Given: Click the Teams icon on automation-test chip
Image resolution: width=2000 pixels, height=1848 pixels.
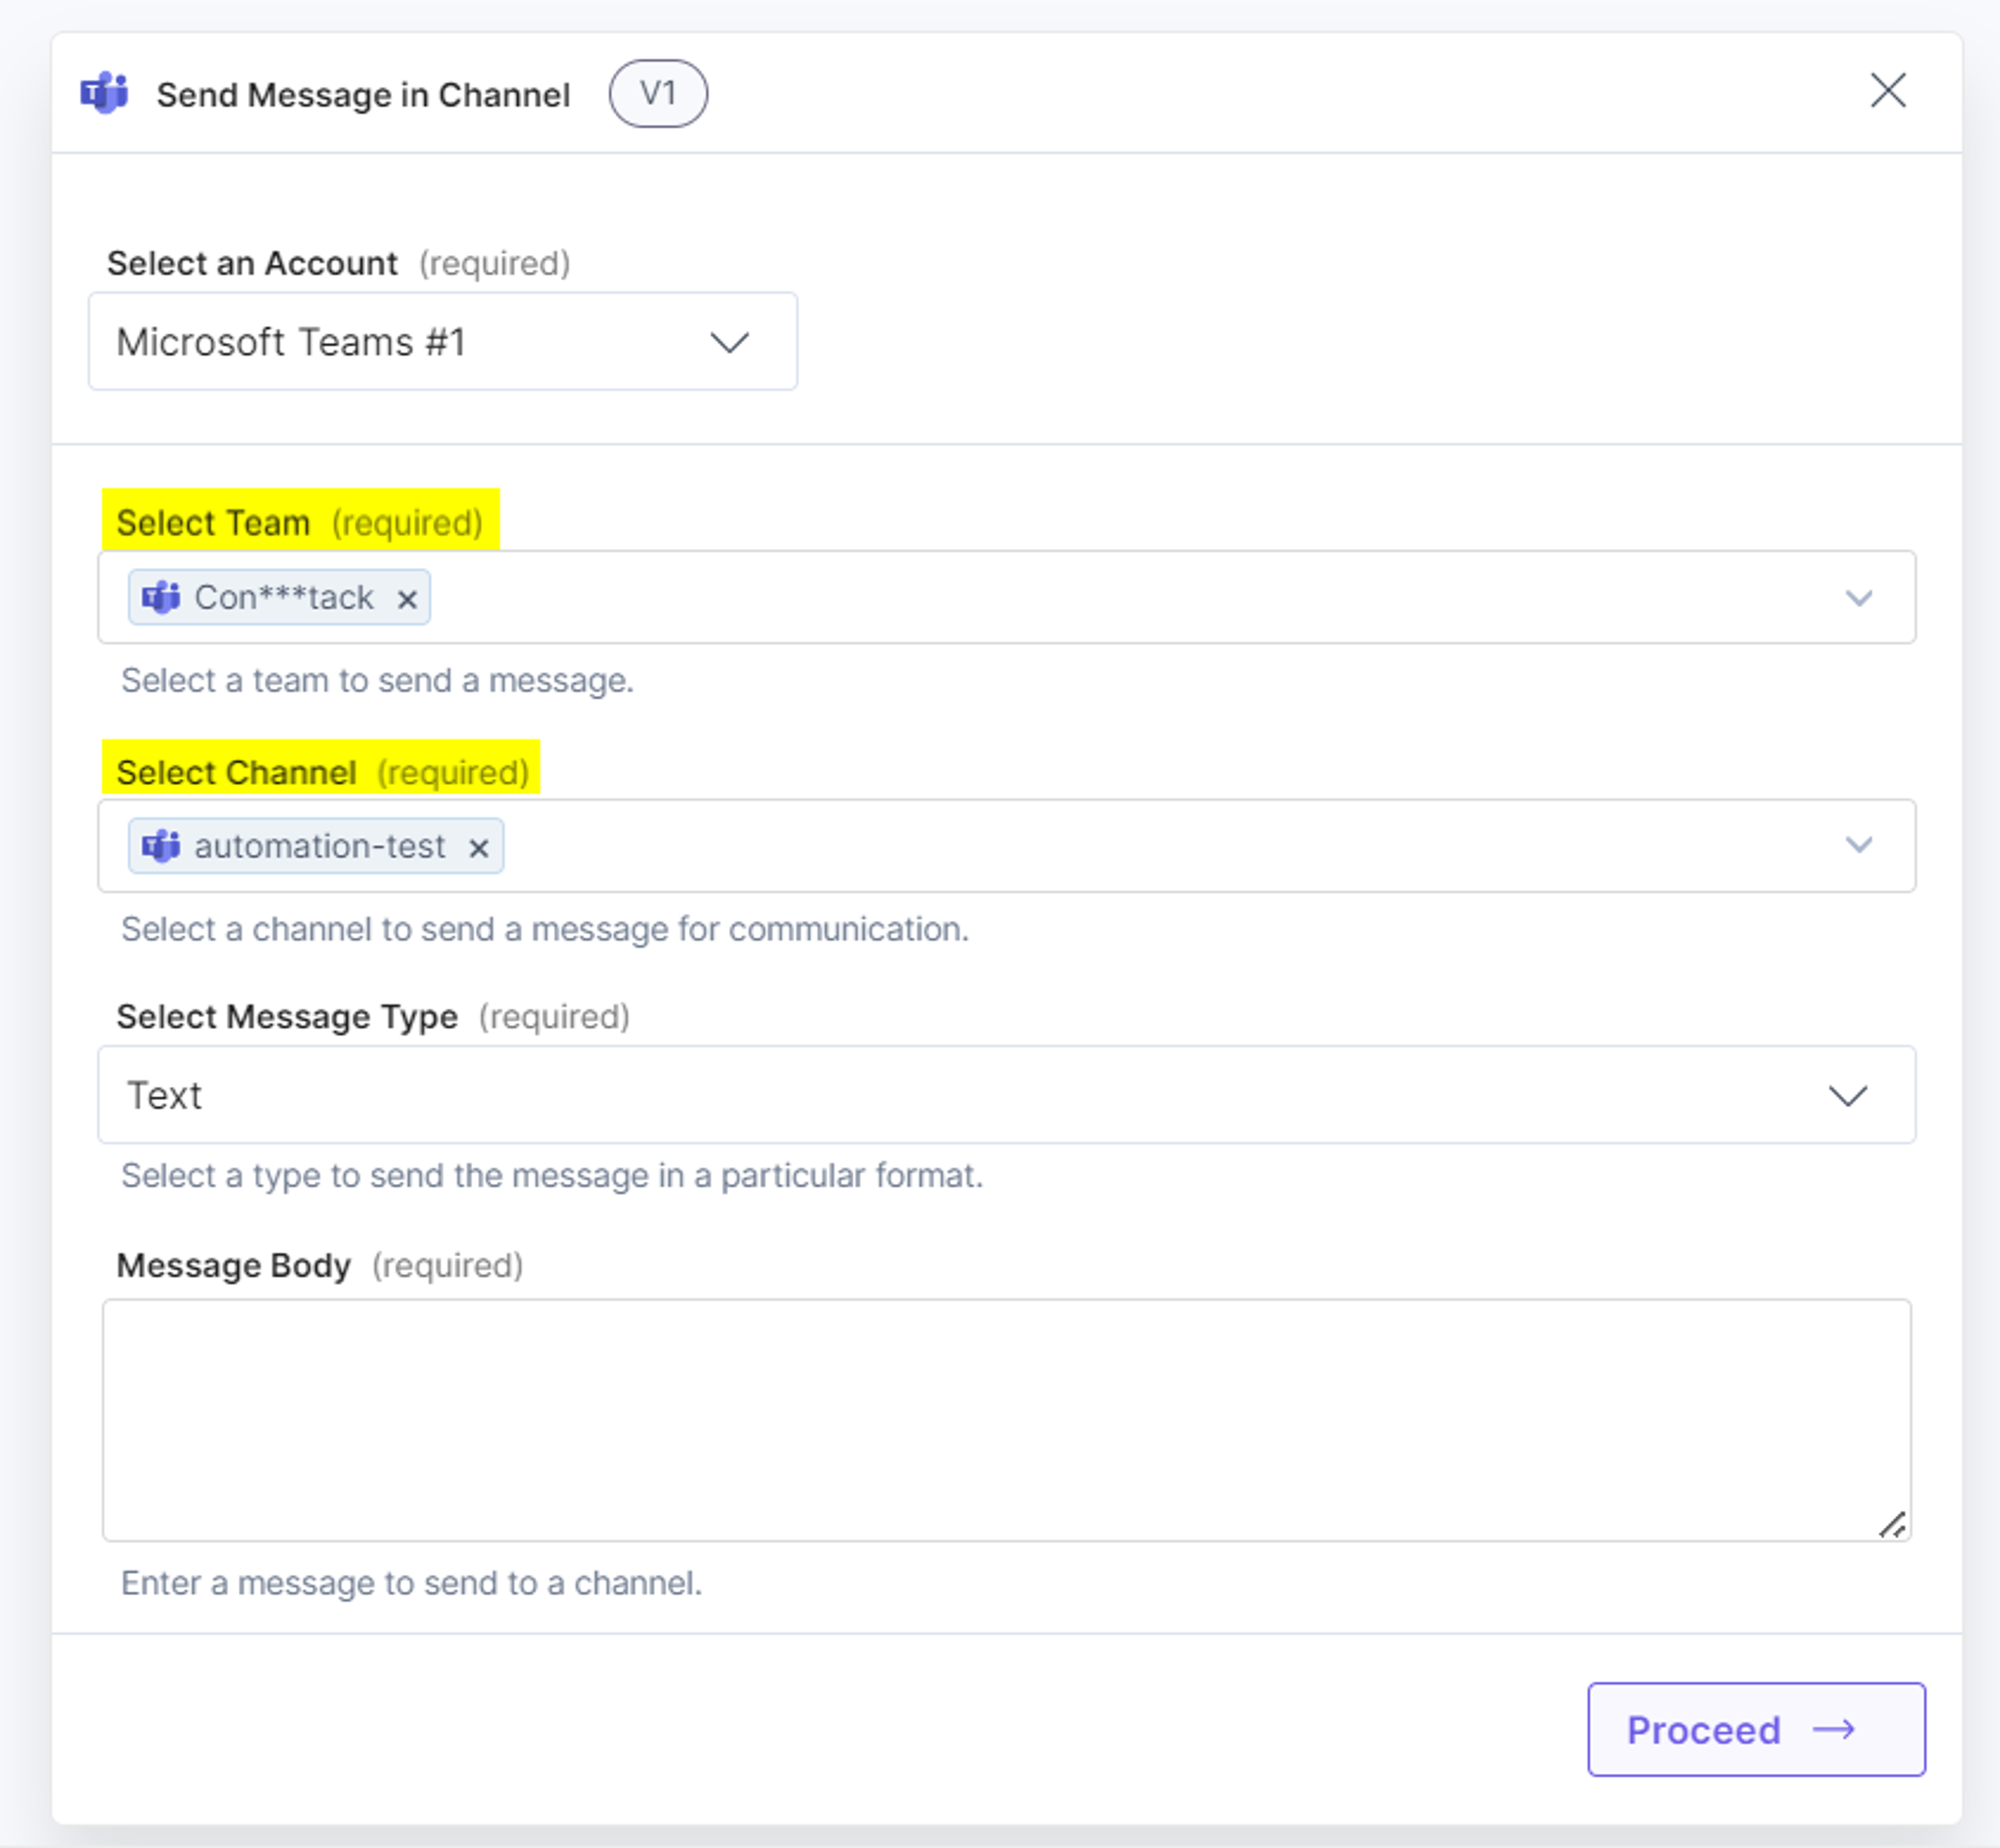Looking at the screenshot, I should 161,846.
